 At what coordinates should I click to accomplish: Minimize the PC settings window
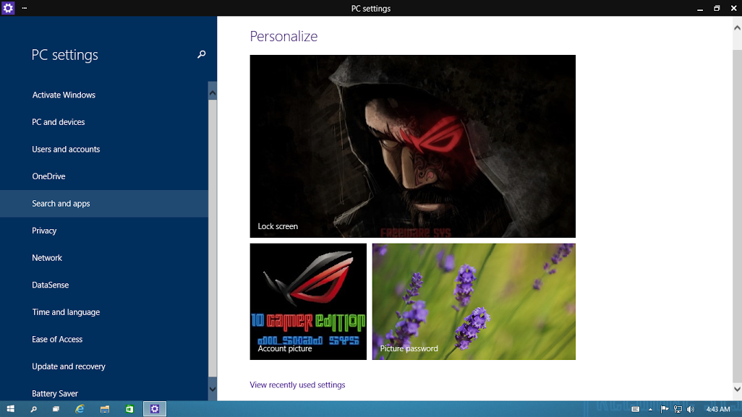700,8
